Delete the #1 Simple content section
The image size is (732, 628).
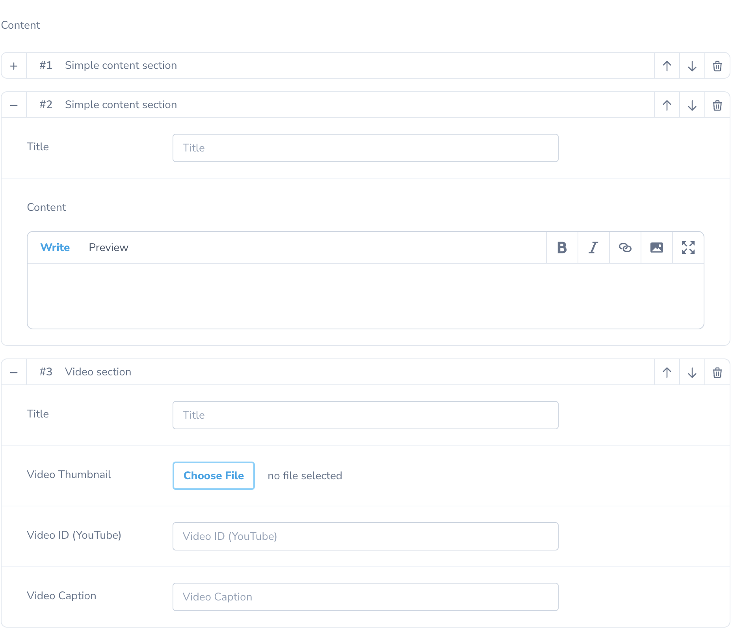(x=717, y=65)
